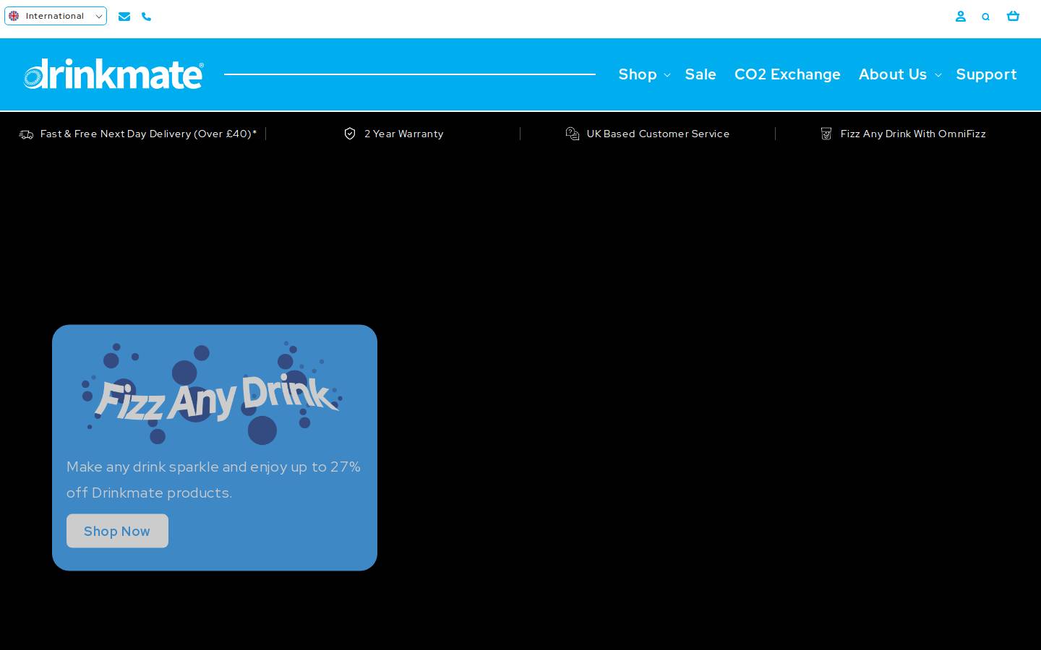Click Fast & Free Next Day Delivery text
Viewport: 1041px width, 650px height.
[x=148, y=134]
